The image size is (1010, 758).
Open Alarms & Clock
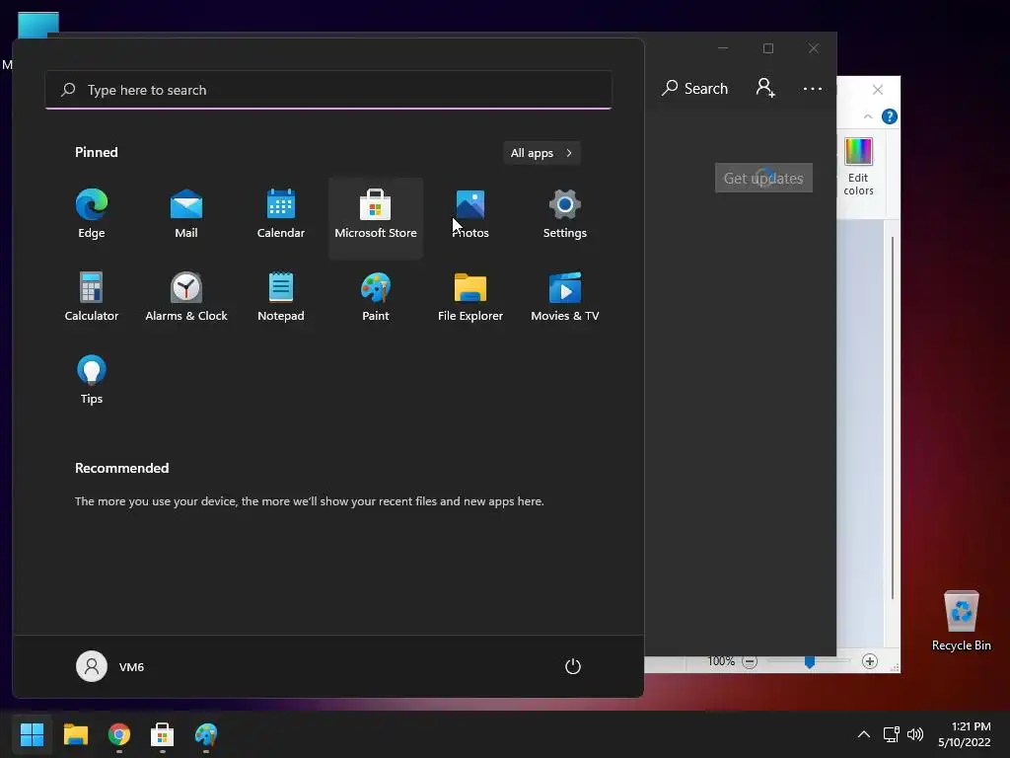186,297
